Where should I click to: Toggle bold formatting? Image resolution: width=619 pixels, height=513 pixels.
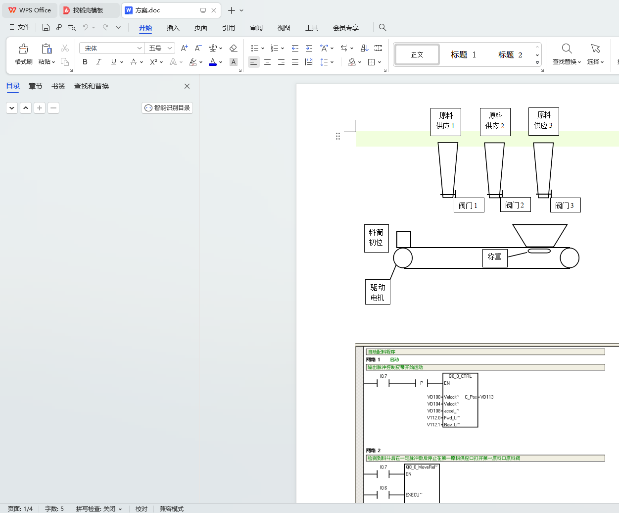85,62
